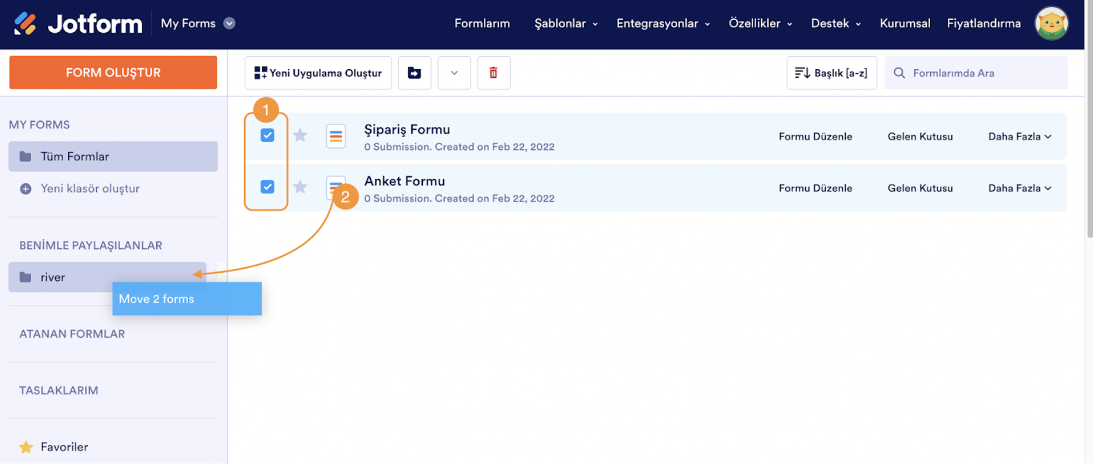The height and width of the screenshot is (466, 1093).
Task: Expand the Destek menu
Action: 836,23
